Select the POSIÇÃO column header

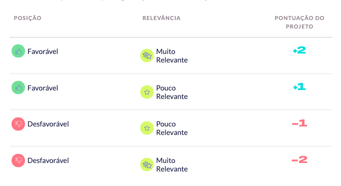pyautogui.click(x=28, y=18)
